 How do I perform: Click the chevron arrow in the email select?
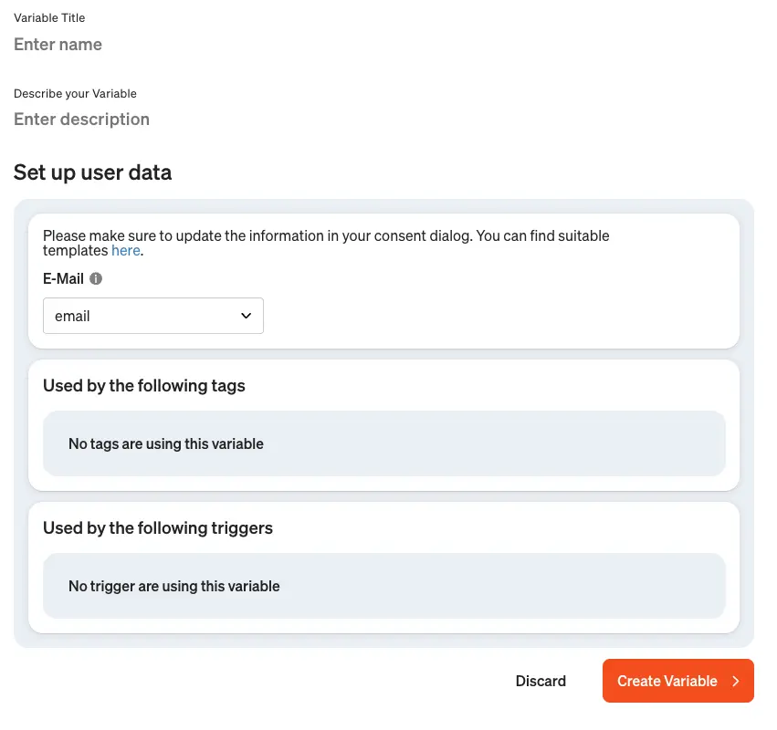[246, 316]
